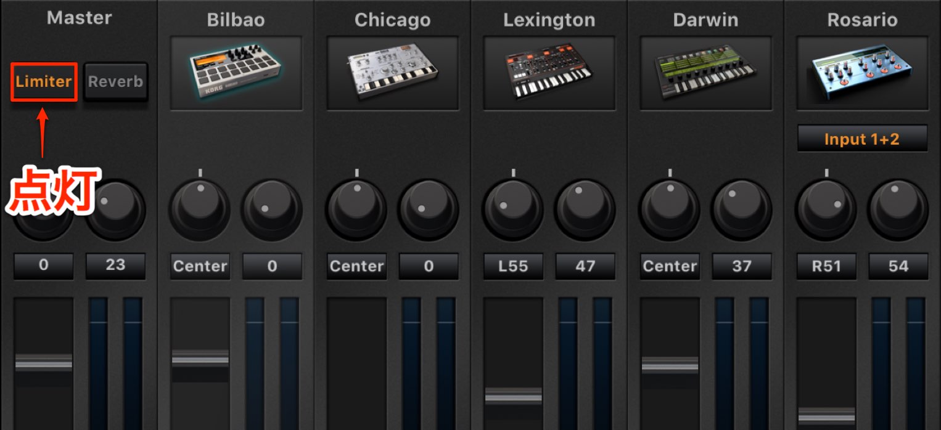Select the Master channel name

pos(80,18)
